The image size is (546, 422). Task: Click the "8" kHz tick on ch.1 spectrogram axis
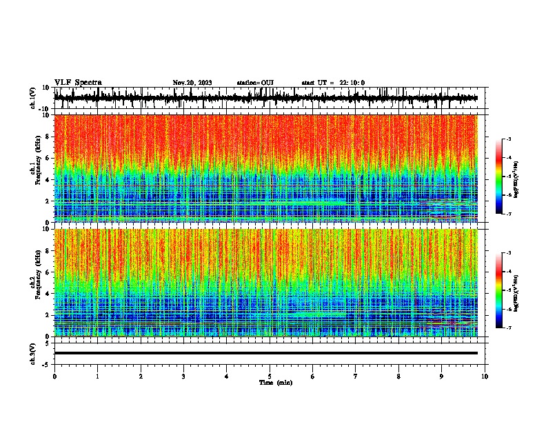coord(48,137)
